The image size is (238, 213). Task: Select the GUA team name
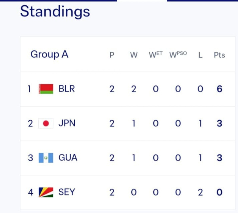click(68, 158)
